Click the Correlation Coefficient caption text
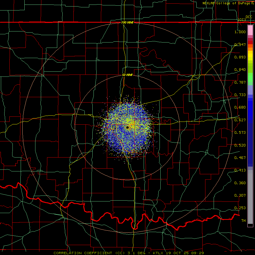 (x=129, y=253)
